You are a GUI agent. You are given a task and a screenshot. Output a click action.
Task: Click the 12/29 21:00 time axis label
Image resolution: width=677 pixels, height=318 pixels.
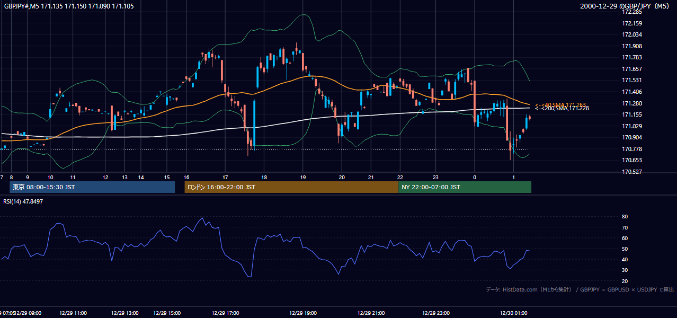tap(371, 313)
